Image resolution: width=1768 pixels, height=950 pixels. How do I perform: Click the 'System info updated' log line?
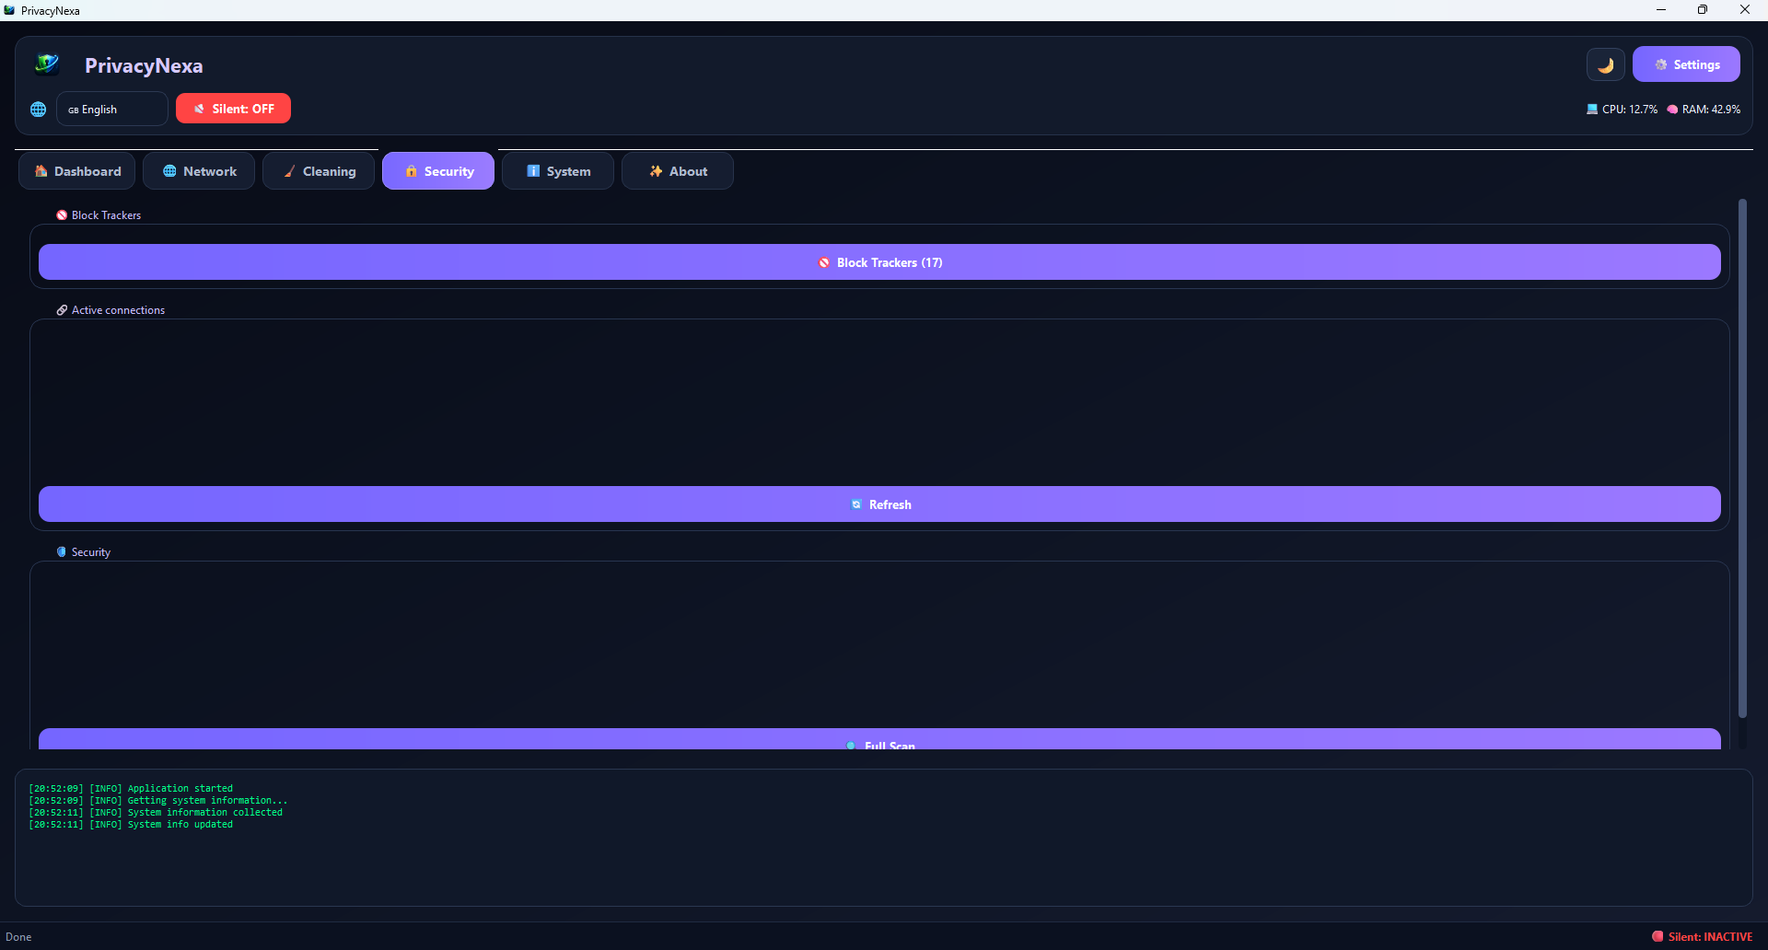coord(131,825)
